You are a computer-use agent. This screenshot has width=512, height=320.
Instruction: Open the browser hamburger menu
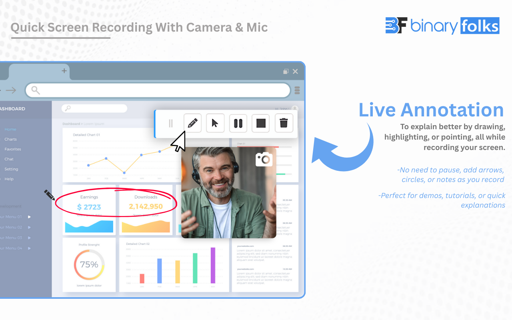tap(297, 90)
